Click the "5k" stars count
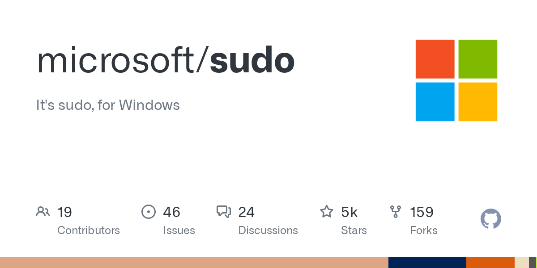Screen dimensions: 537x268 [x=349, y=212]
